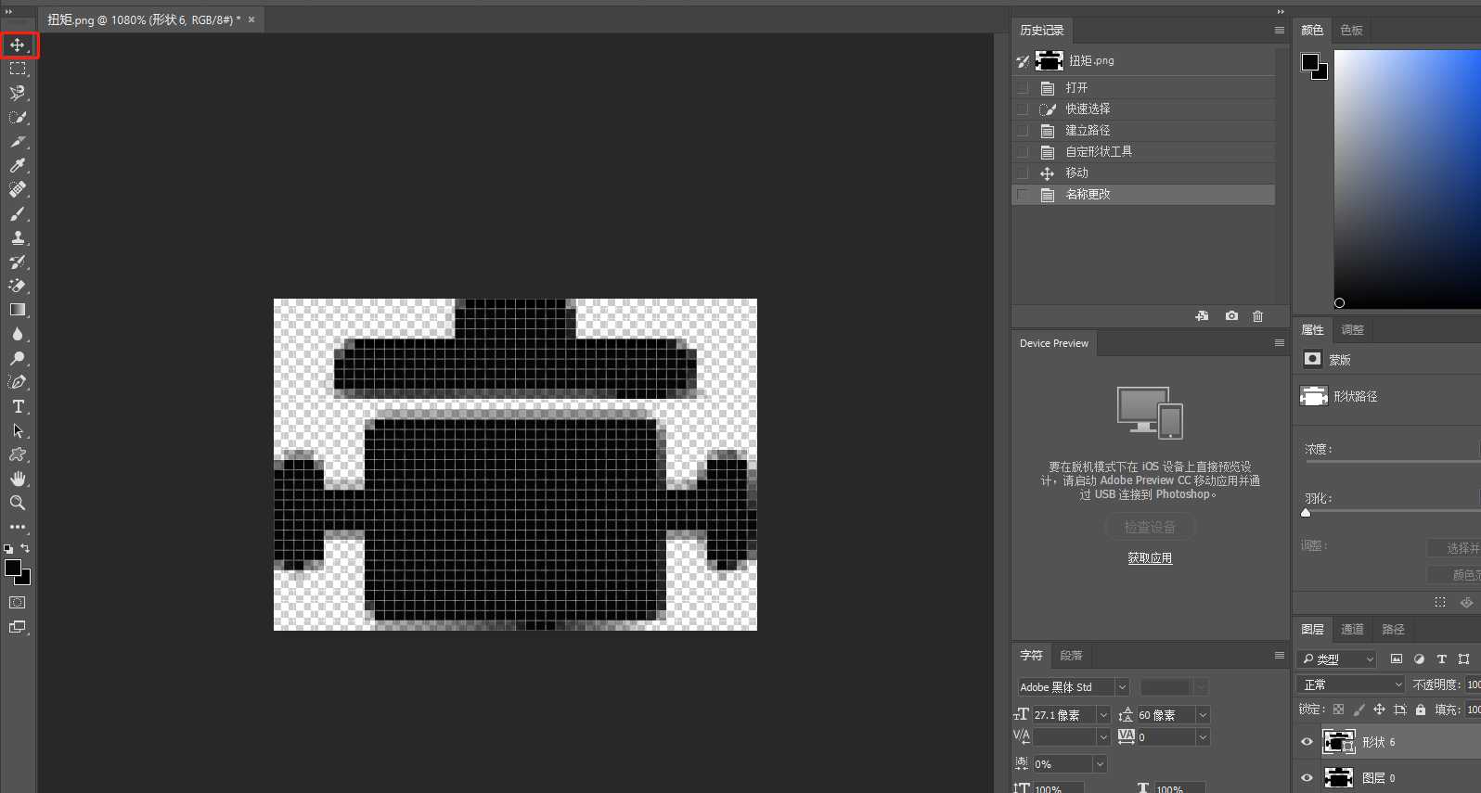This screenshot has width=1481, height=793.
Task: Select the Rectangular Marquee tool
Action: (18, 69)
